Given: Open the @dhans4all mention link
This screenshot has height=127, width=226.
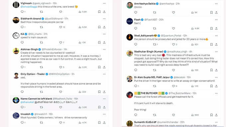Looking at the screenshot, I should pos(27,102).
